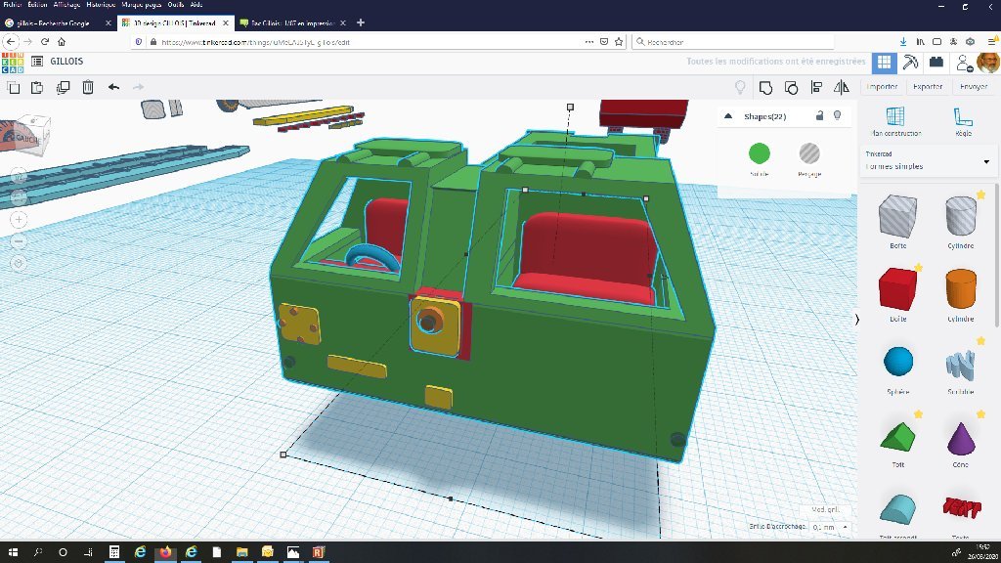Copy the selected shapes

(x=14, y=87)
